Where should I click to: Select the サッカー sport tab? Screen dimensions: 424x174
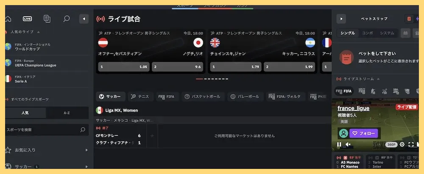tap(111, 97)
